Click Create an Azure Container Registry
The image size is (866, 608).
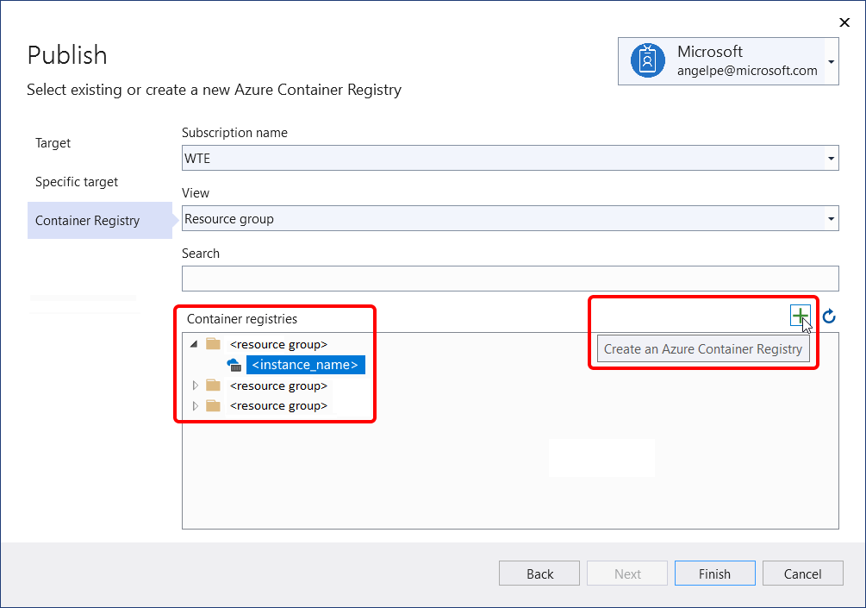tap(702, 348)
